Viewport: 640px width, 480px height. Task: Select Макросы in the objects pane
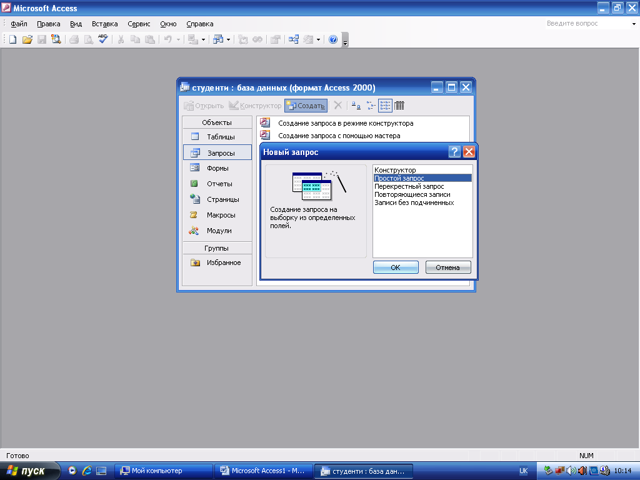click(217, 215)
